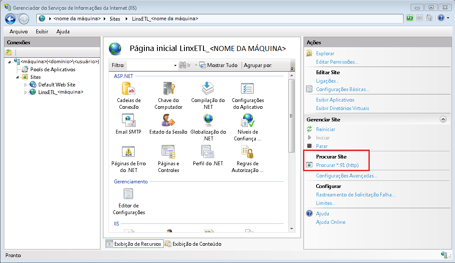The height and width of the screenshot is (263, 455).
Task: Collapse the Sites tree node
Action: pos(17,77)
